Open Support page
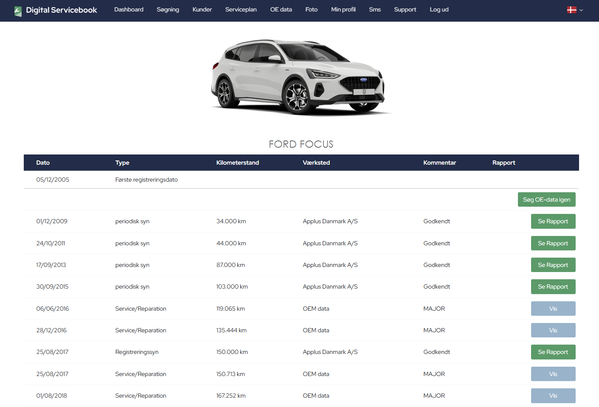Screen dimensions: 599x407 pos(405,9)
